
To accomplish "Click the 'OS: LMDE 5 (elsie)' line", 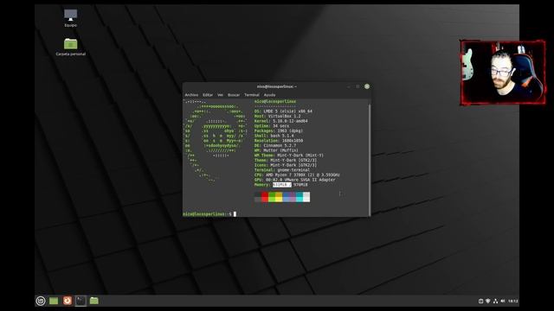I will [x=283, y=111].
